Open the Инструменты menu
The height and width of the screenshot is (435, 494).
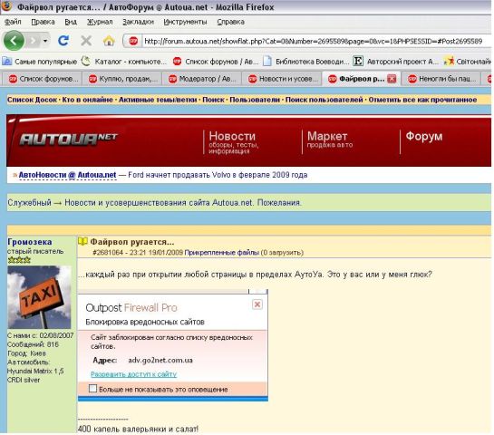click(x=185, y=22)
